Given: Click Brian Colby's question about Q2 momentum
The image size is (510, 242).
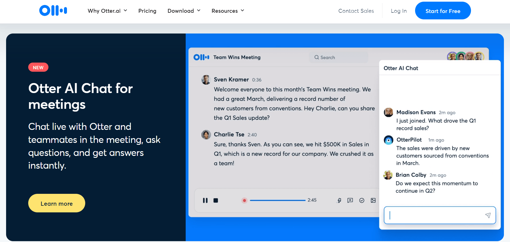Looking at the screenshot, I should (437, 187).
